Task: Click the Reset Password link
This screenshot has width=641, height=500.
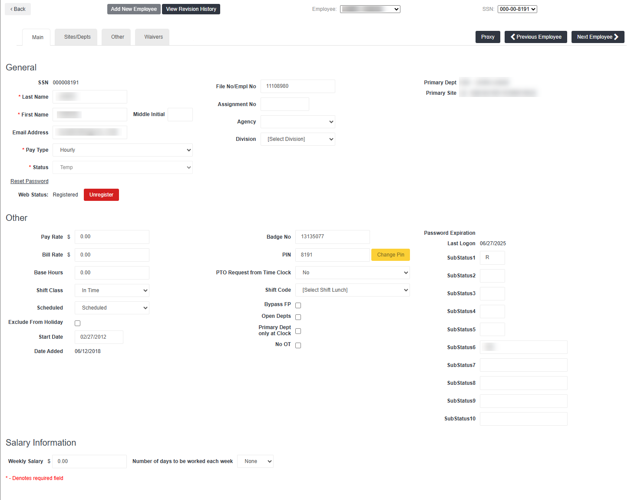Action: click(30, 181)
